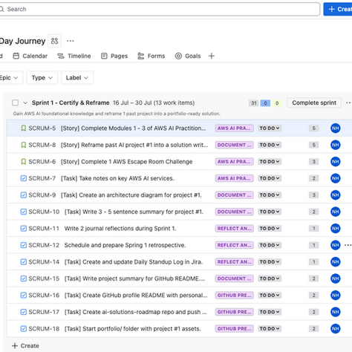The image size is (352, 352).
Task: Open the more actions ellipsis on the SCRUM-12 row
Action: click(x=348, y=245)
